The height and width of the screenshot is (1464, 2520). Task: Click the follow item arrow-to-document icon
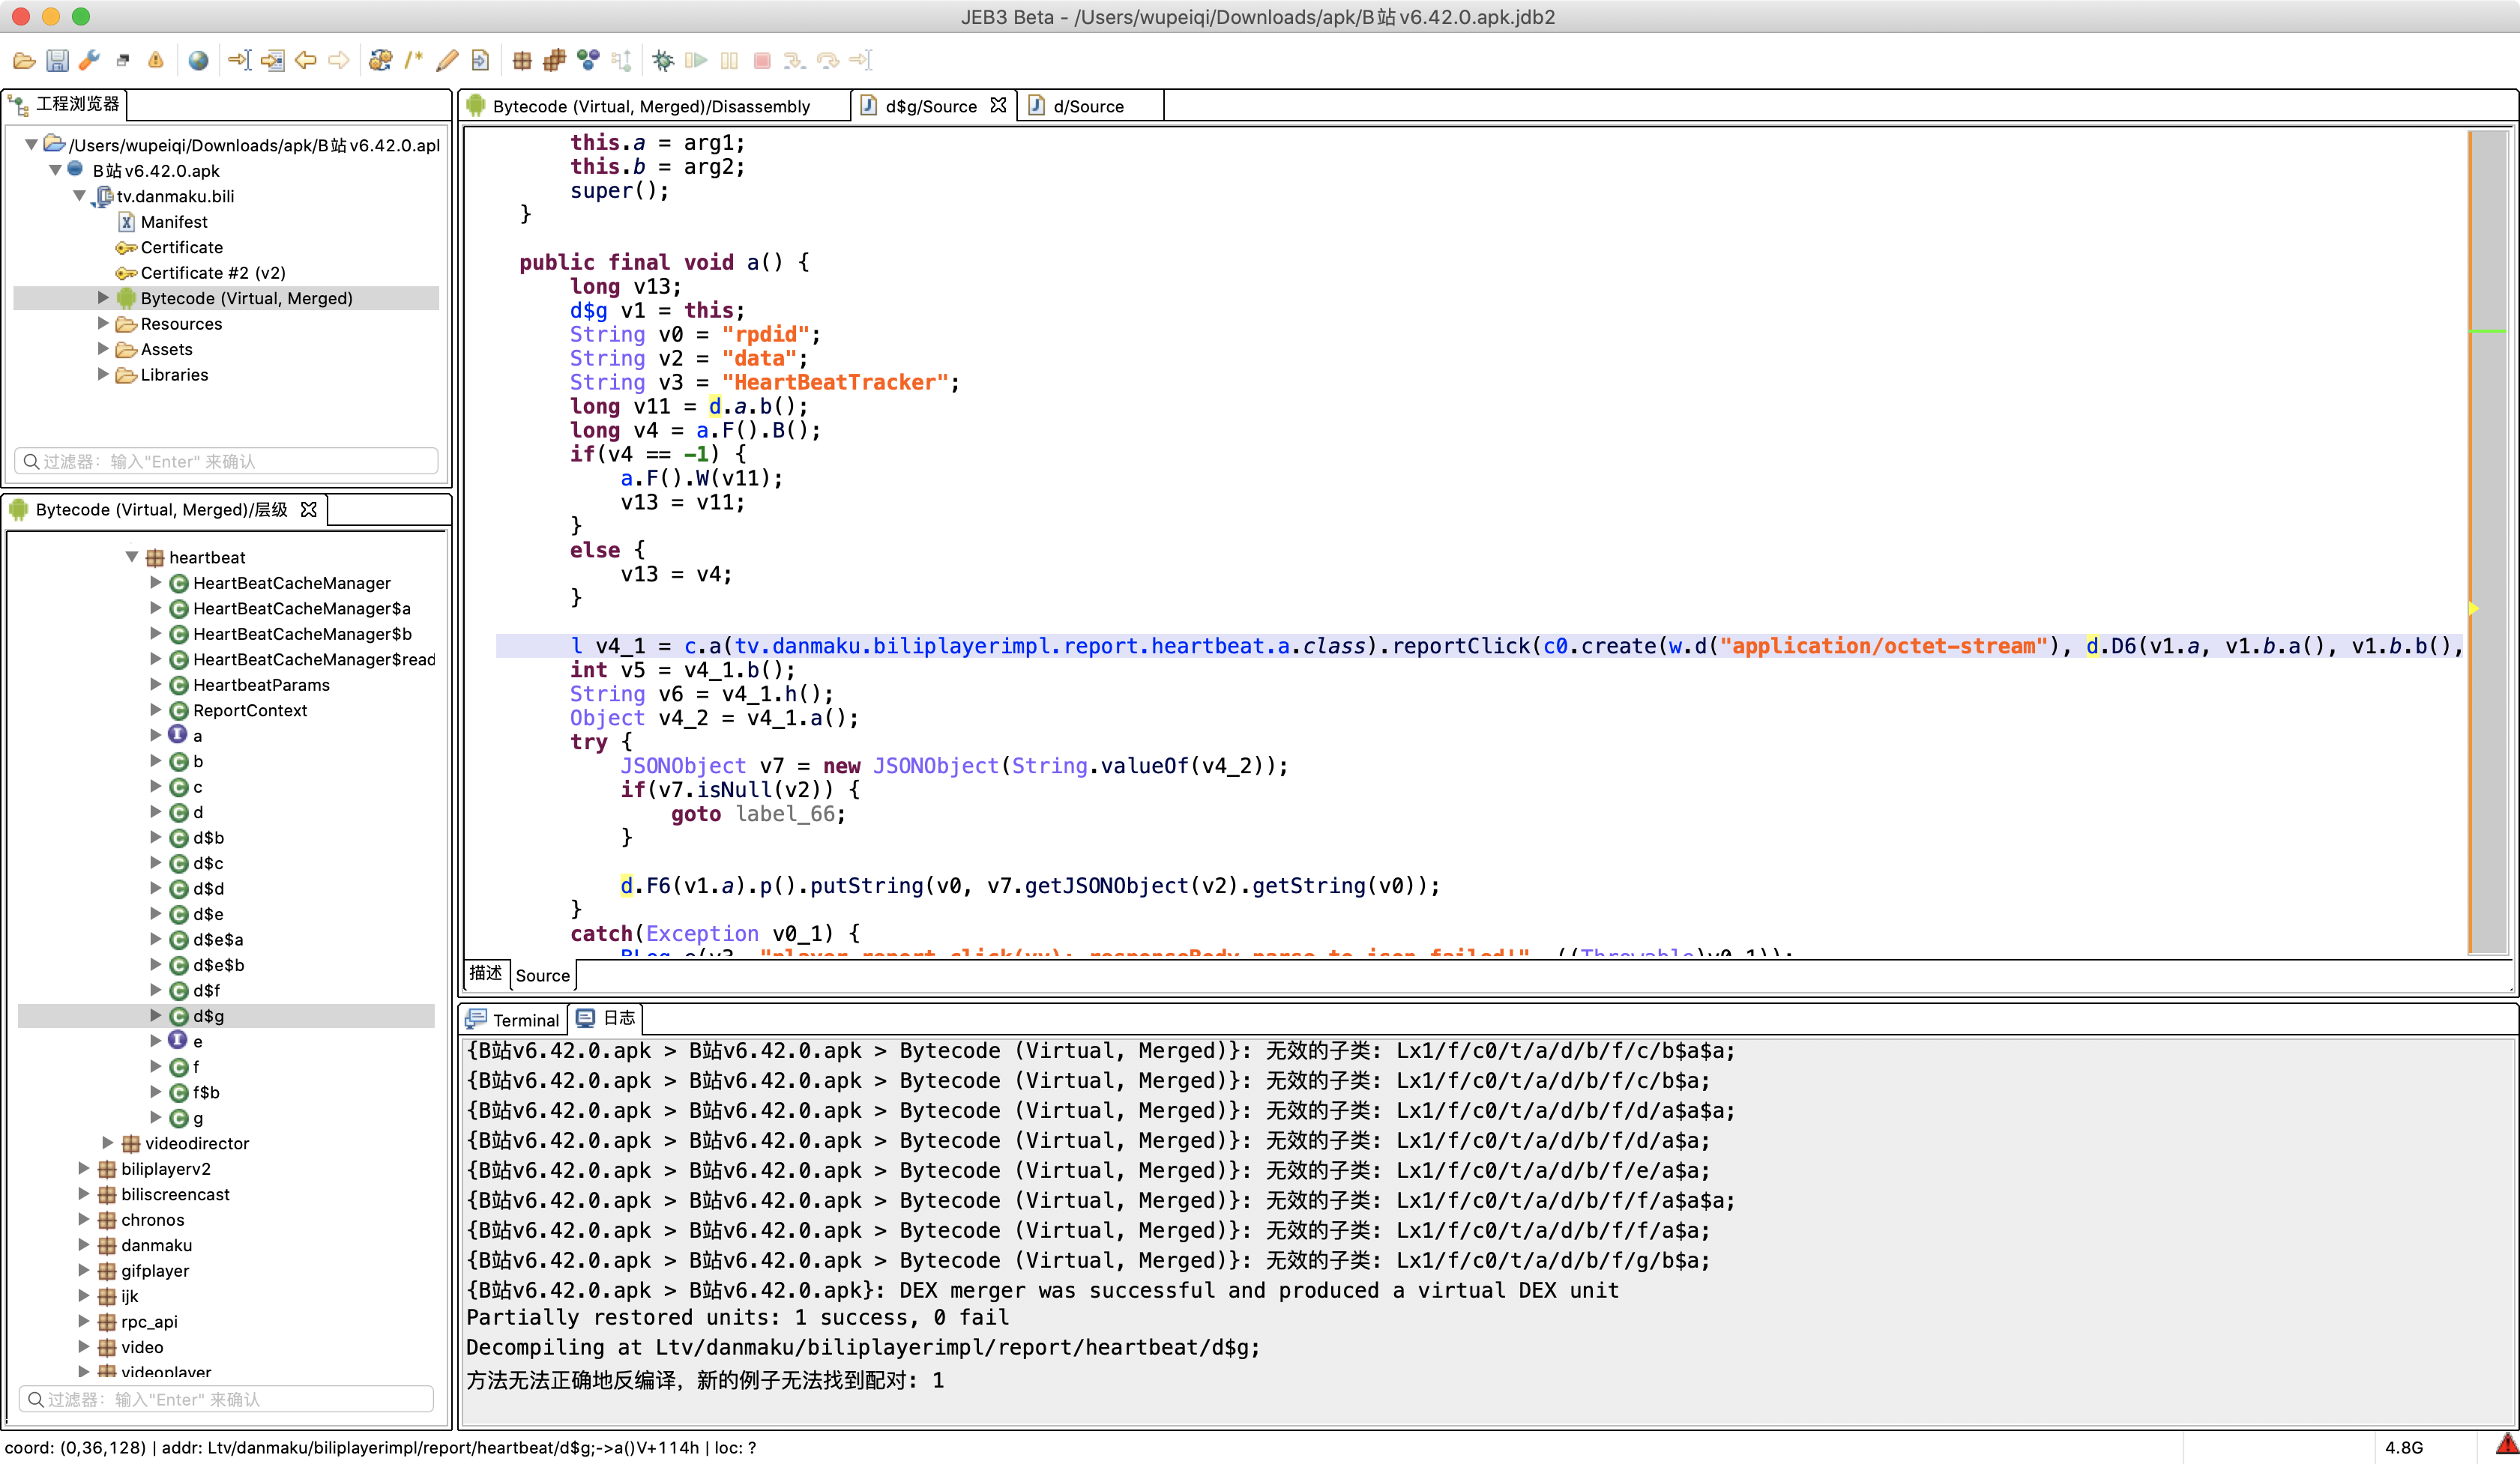coord(272,61)
